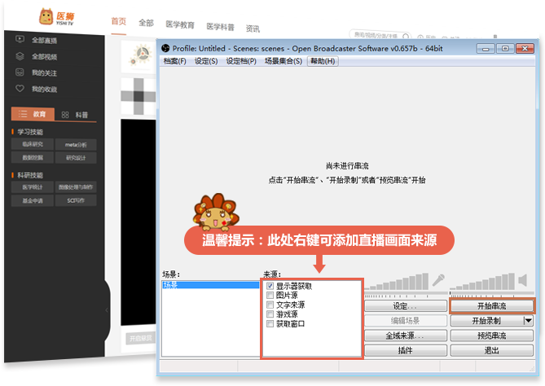
Task: Open the 设定(S) menu
Action: click(x=206, y=61)
